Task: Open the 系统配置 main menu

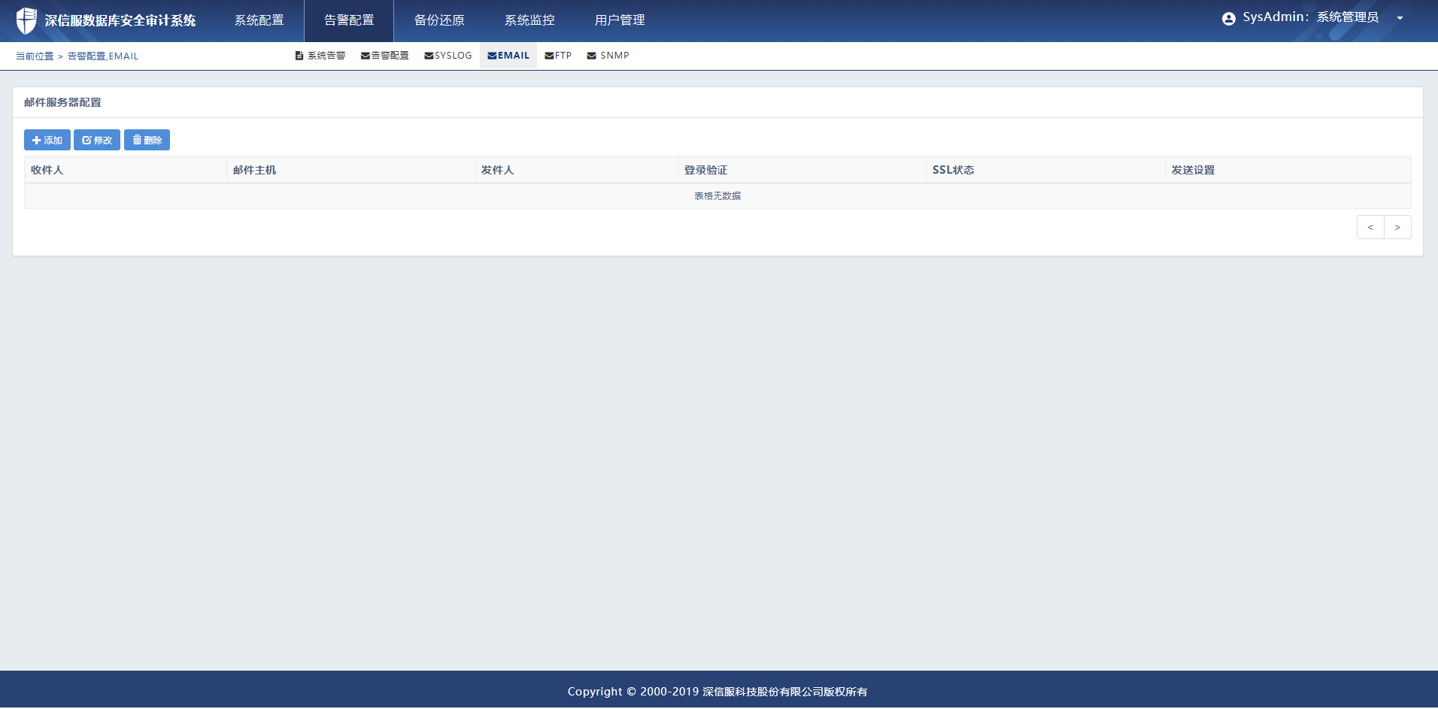Action: coord(259,20)
